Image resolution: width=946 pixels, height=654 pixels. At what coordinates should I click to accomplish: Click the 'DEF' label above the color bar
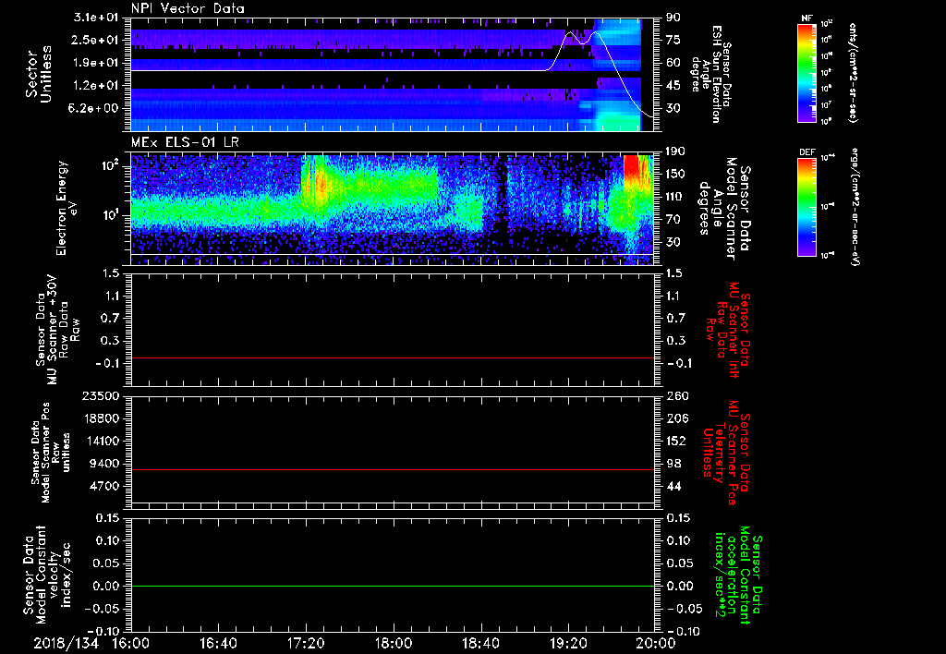807,152
